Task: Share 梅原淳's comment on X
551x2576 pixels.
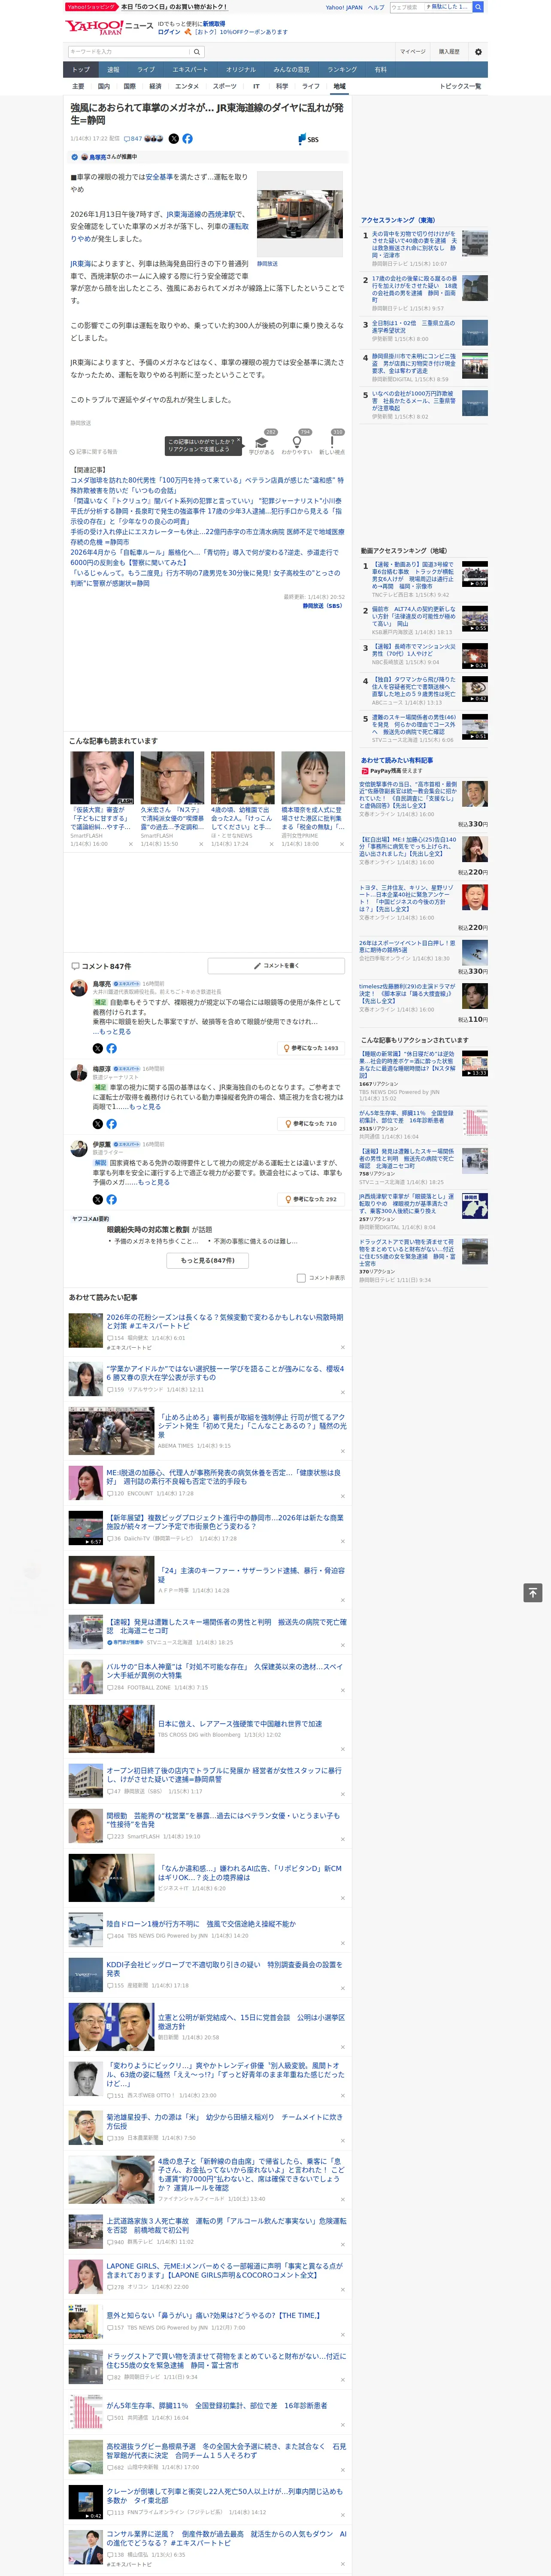Action: [x=98, y=1124]
